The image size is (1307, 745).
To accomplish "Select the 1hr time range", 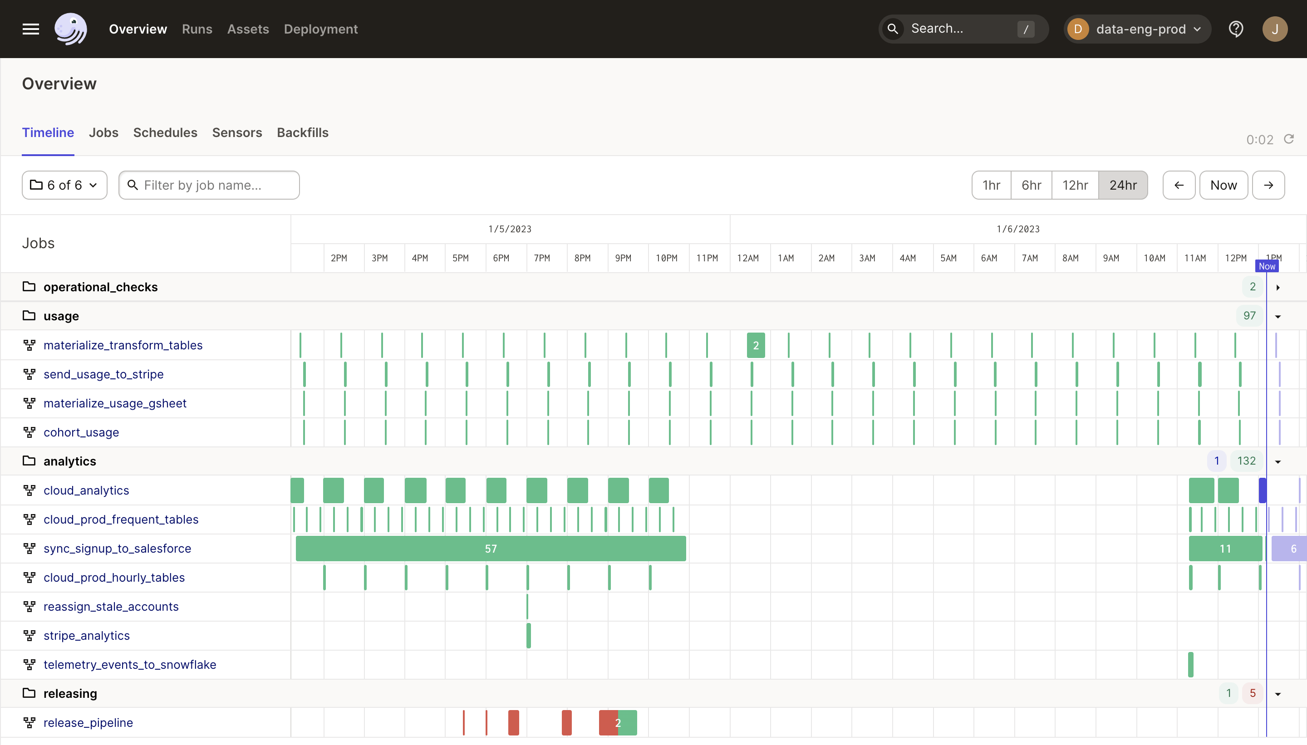I will (x=991, y=185).
